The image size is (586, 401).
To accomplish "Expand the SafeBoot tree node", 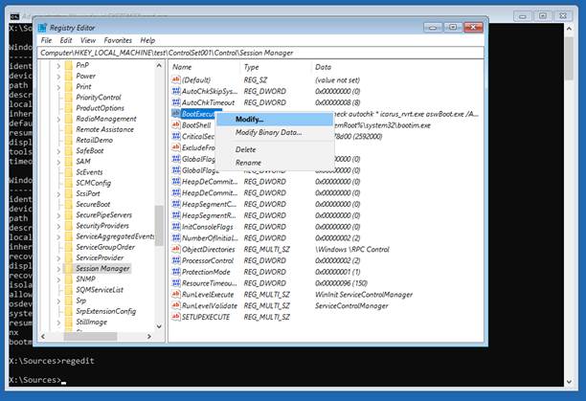I will [x=58, y=151].
